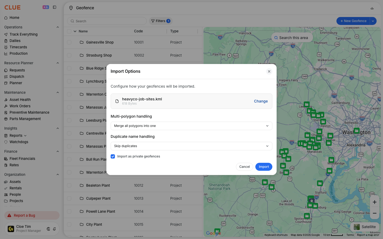The height and width of the screenshot is (239, 383).
Task: Click the Filters button
Action: (x=161, y=21)
